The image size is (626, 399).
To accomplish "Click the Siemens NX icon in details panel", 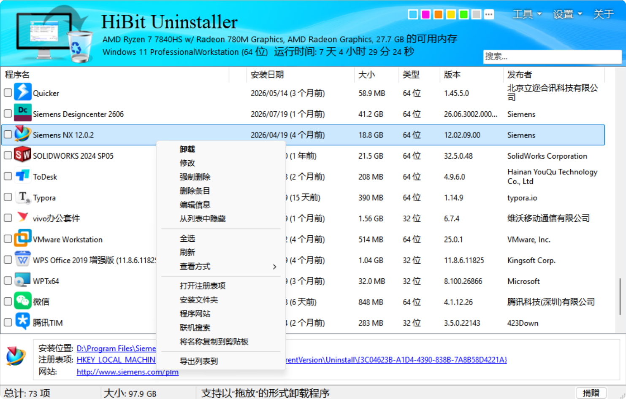I will coord(16,356).
